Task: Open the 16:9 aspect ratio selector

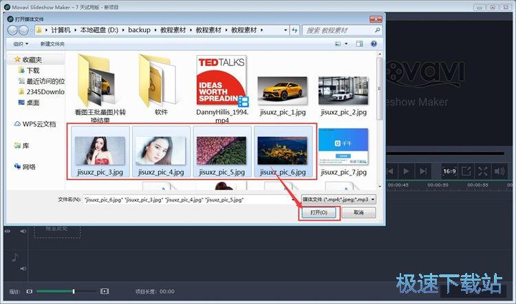Action: 449,171
